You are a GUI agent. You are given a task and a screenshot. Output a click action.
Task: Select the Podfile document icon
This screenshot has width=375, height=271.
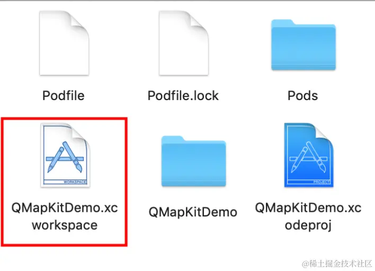tap(64, 43)
